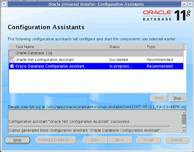194x152 pixels.
Task: Open the Help button
Action: point(17,140)
